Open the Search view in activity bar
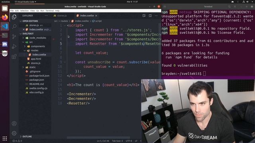Image resolution: width=255 pixels, height=143 pixels. point(14,27)
